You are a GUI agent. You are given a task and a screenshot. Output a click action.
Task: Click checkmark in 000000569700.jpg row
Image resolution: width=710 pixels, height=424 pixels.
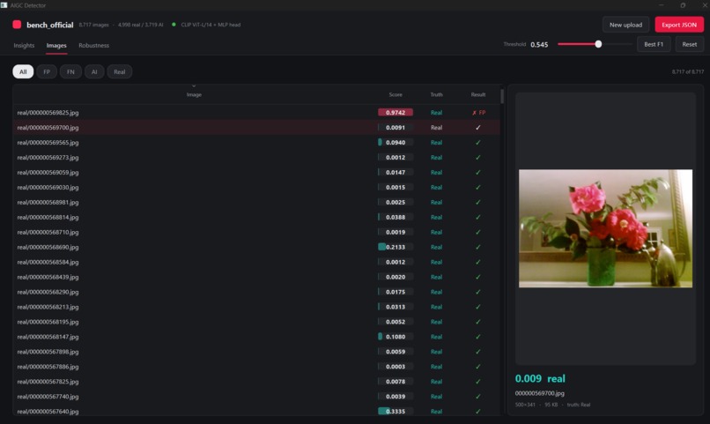coord(477,128)
